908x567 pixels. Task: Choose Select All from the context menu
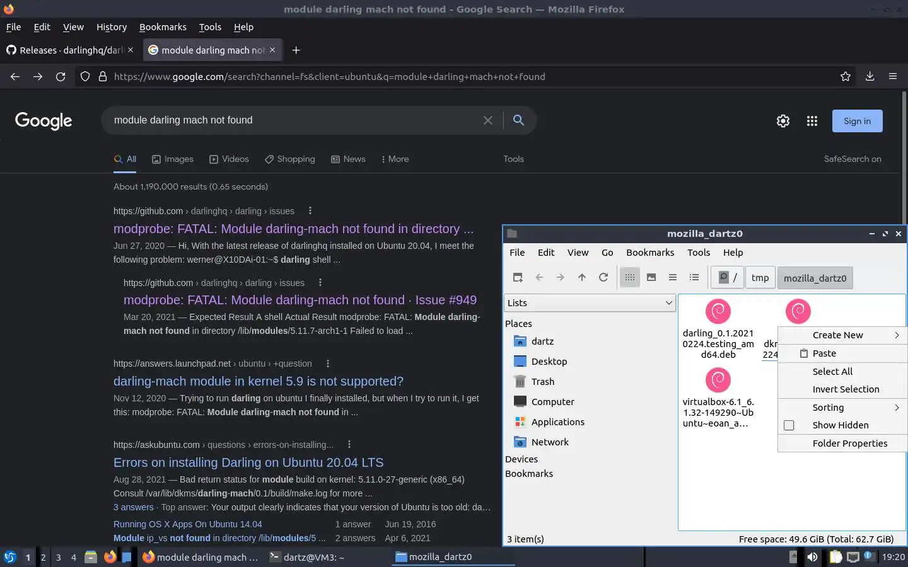click(843, 372)
